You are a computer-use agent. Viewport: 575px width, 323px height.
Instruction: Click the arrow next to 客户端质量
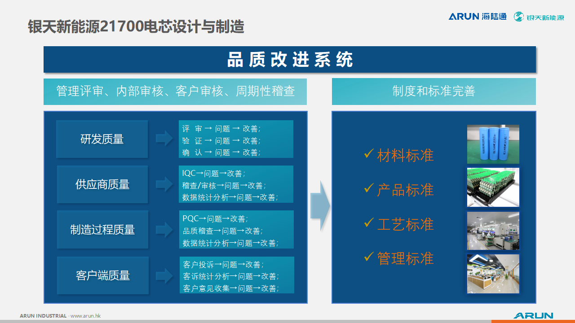(x=164, y=275)
